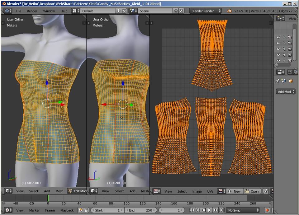The height and width of the screenshot is (215, 299).
Task: Click the record auto-keyframe button
Action: pyautogui.click(x=267, y=210)
